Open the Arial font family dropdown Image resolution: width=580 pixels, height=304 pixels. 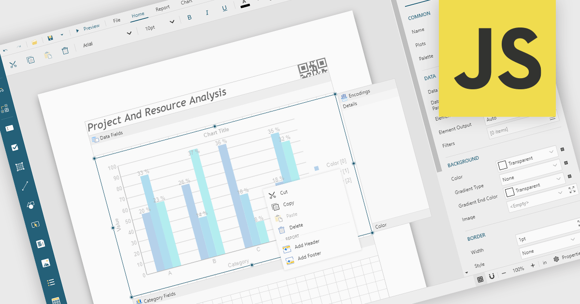(x=107, y=39)
